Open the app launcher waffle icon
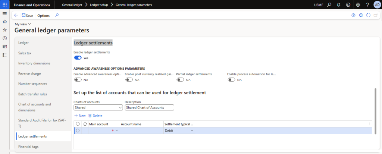382x154 pixels. click(x=4, y=4)
